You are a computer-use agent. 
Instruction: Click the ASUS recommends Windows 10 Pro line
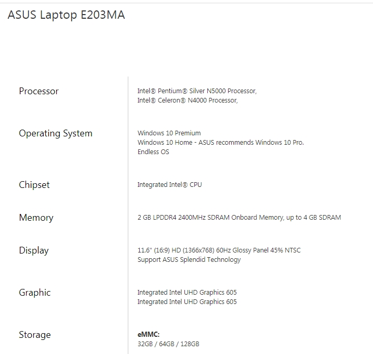pos(221,143)
